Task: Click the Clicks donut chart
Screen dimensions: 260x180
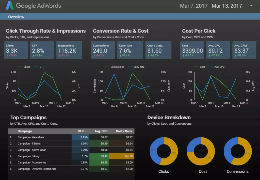Action: [164, 151]
